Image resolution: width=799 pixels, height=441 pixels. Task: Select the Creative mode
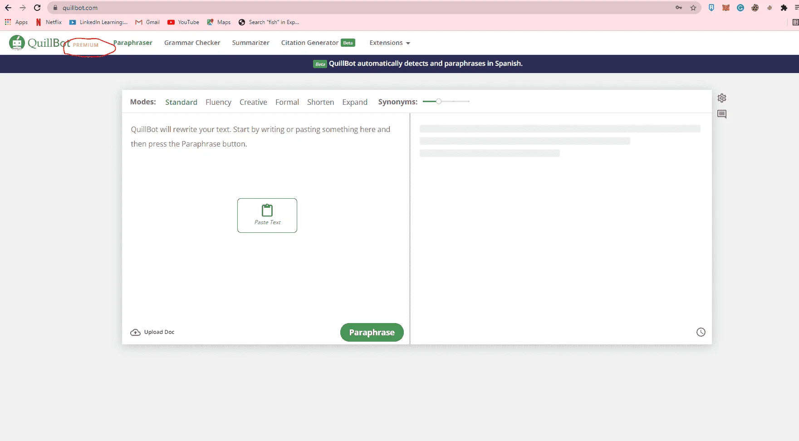253,102
